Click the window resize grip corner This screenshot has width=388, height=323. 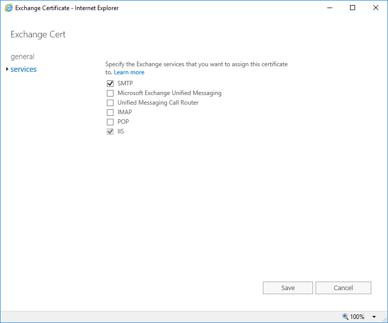tap(385, 319)
